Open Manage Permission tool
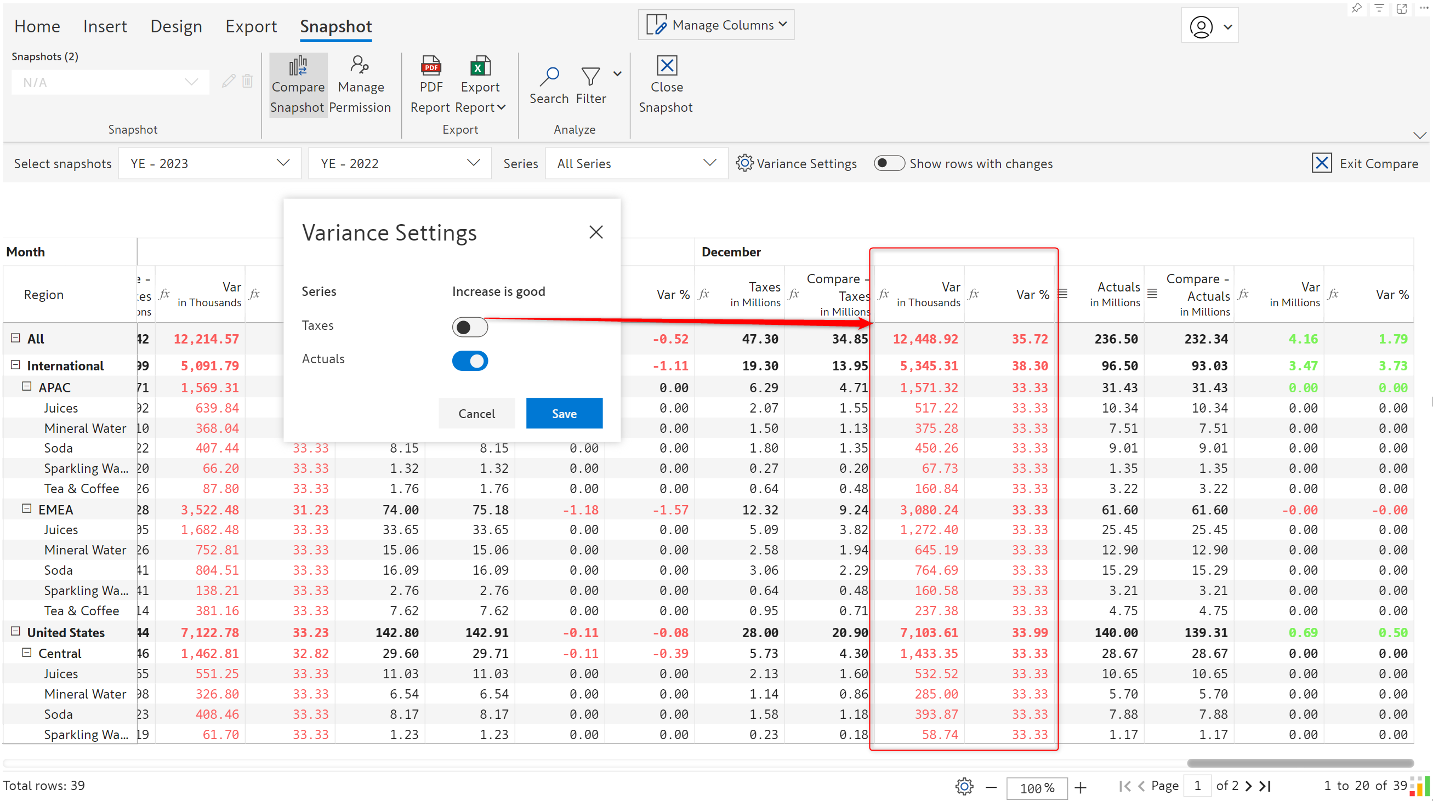 pyautogui.click(x=360, y=84)
